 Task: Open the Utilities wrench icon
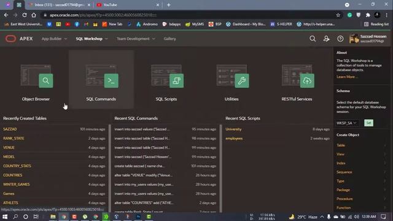pos(242,80)
